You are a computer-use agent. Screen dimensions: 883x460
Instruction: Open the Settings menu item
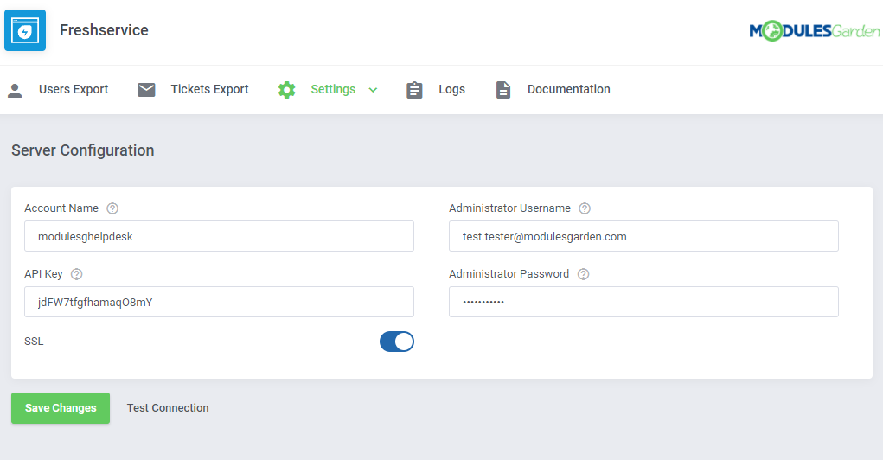(333, 90)
